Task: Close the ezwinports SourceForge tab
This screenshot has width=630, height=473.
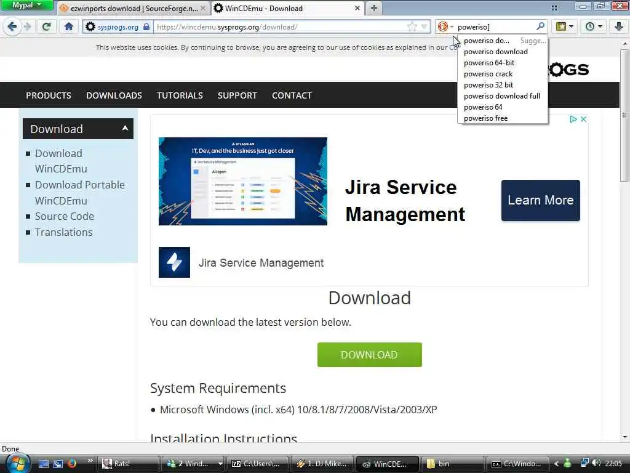Action: [203, 8]
